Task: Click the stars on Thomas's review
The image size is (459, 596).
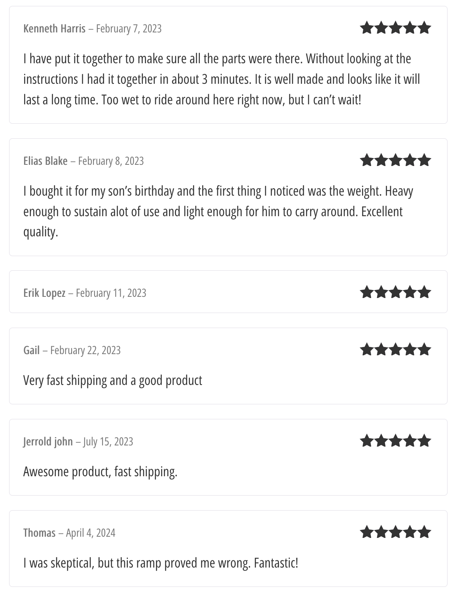Action: (x=395, y=533)
